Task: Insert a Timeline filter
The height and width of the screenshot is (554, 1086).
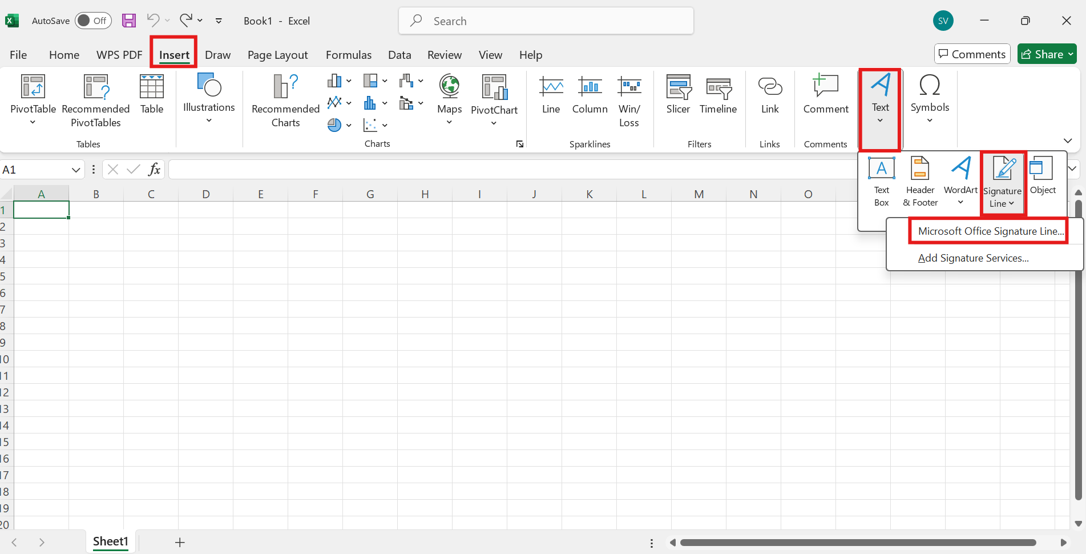Action: click(718, 95)
